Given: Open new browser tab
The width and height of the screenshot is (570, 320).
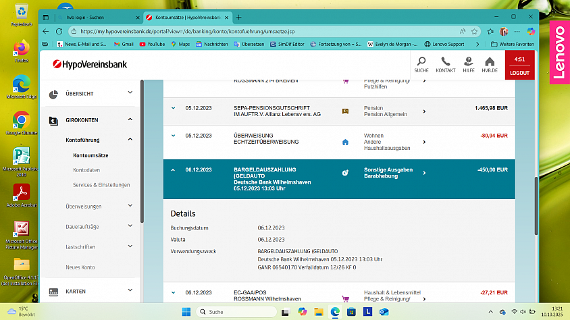Looking at the screenshot, I should 239,17.
